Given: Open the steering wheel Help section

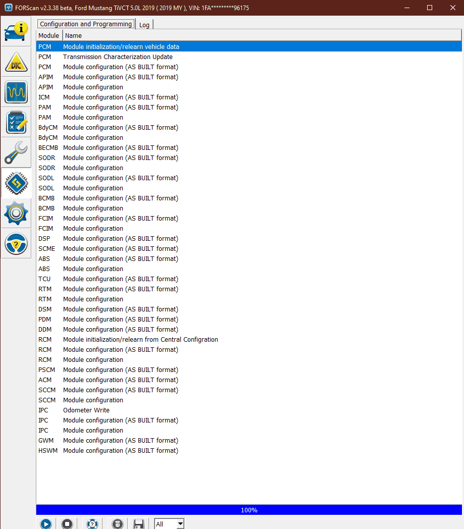Looking at the screenshot, I should click(16, 244).
